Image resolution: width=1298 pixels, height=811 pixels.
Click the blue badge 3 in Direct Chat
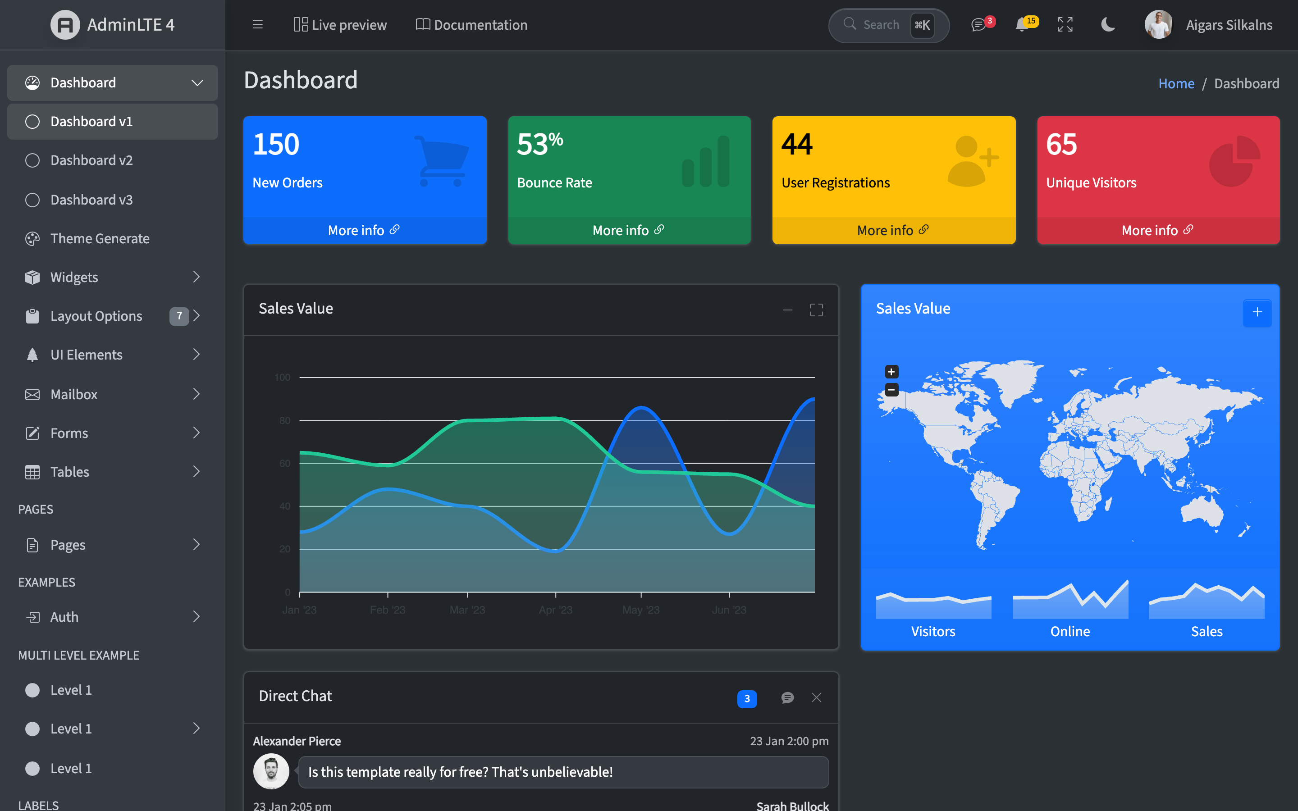pyautogui.click(x=747, y=698)
